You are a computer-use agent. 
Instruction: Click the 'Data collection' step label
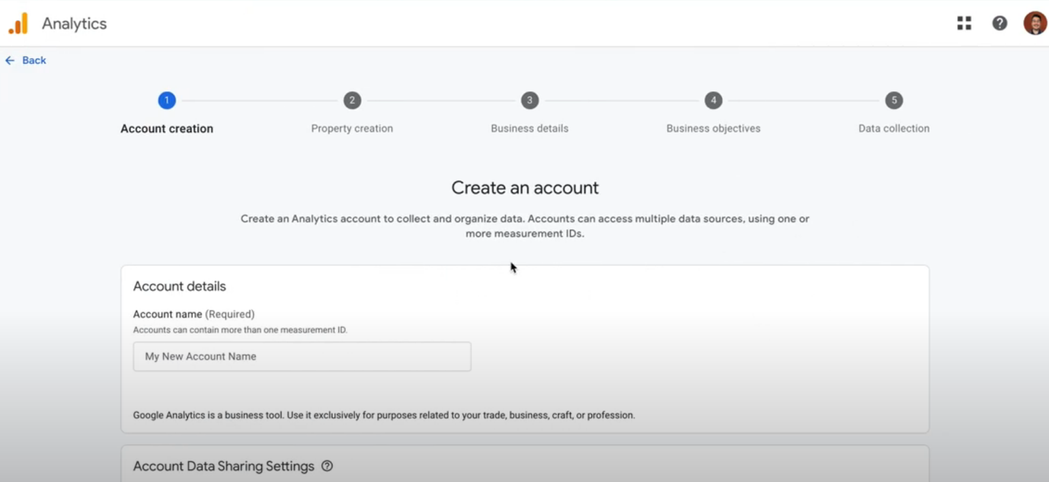point(894,128)
